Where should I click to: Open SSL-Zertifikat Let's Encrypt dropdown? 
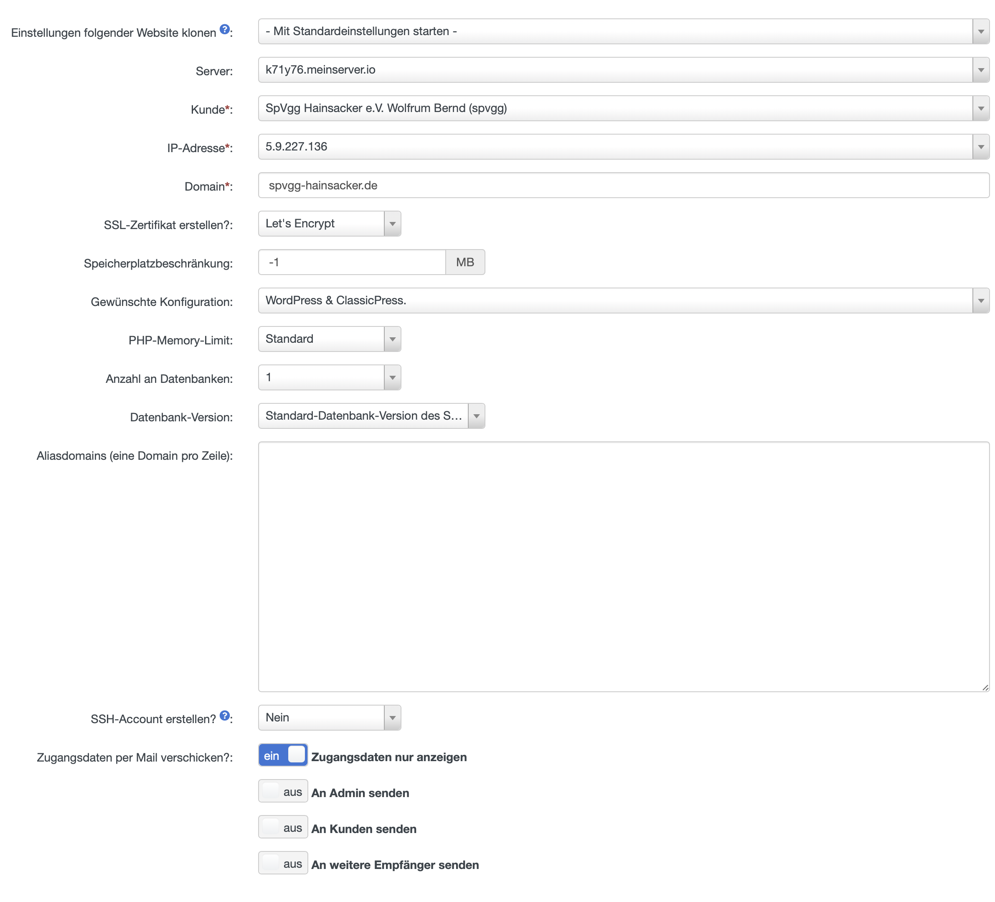click(329, 224)
